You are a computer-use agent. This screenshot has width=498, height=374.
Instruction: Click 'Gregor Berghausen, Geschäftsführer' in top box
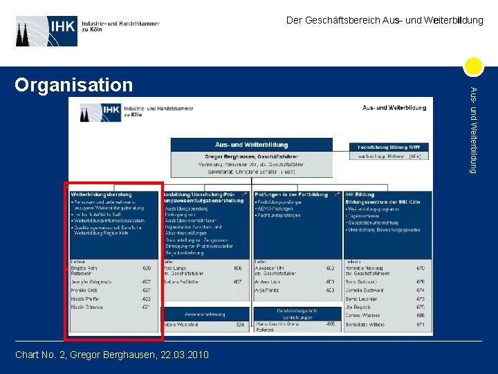[x=252, y=157]
